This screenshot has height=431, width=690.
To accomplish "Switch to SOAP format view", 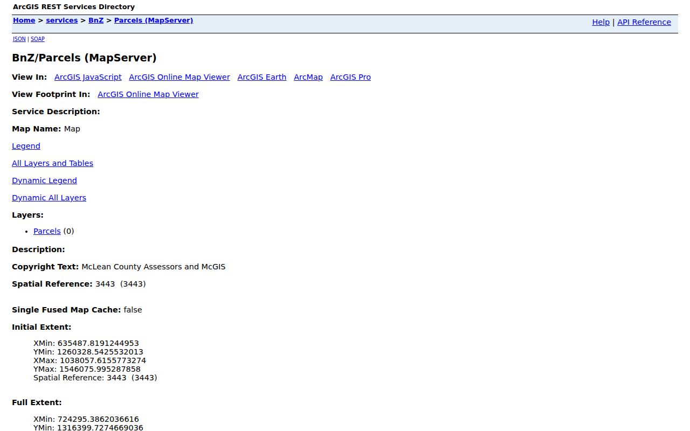I will click(38, 39).
